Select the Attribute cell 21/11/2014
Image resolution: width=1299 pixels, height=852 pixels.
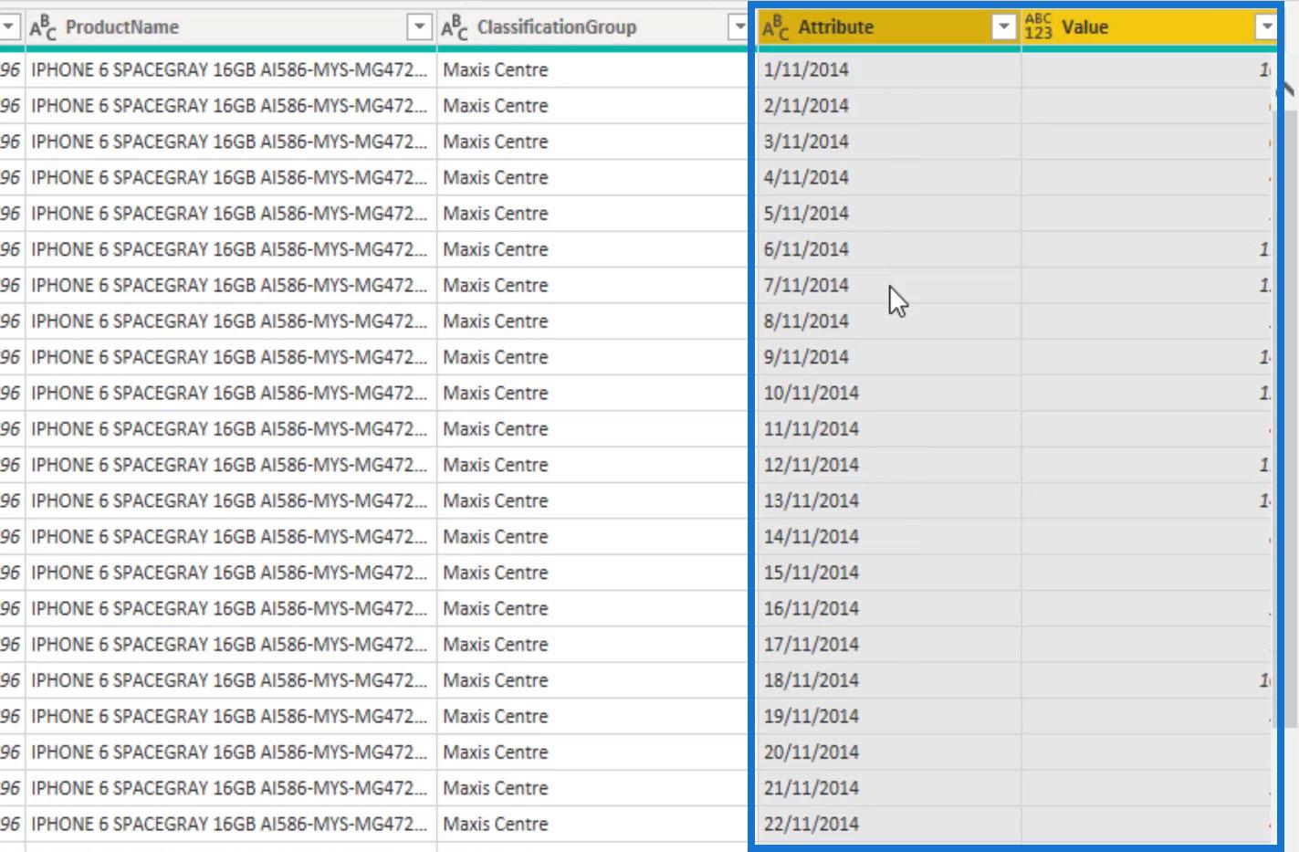tap(888, 788)
